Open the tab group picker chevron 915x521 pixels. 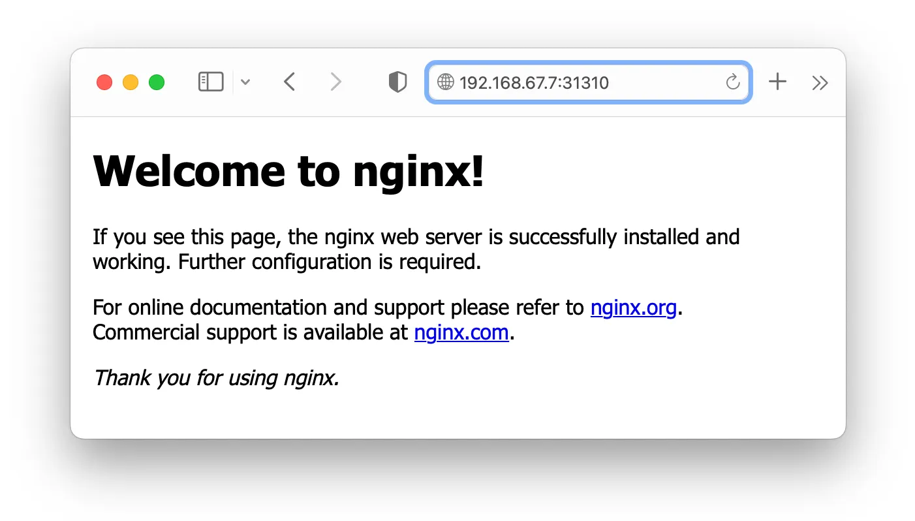(245, 82)
